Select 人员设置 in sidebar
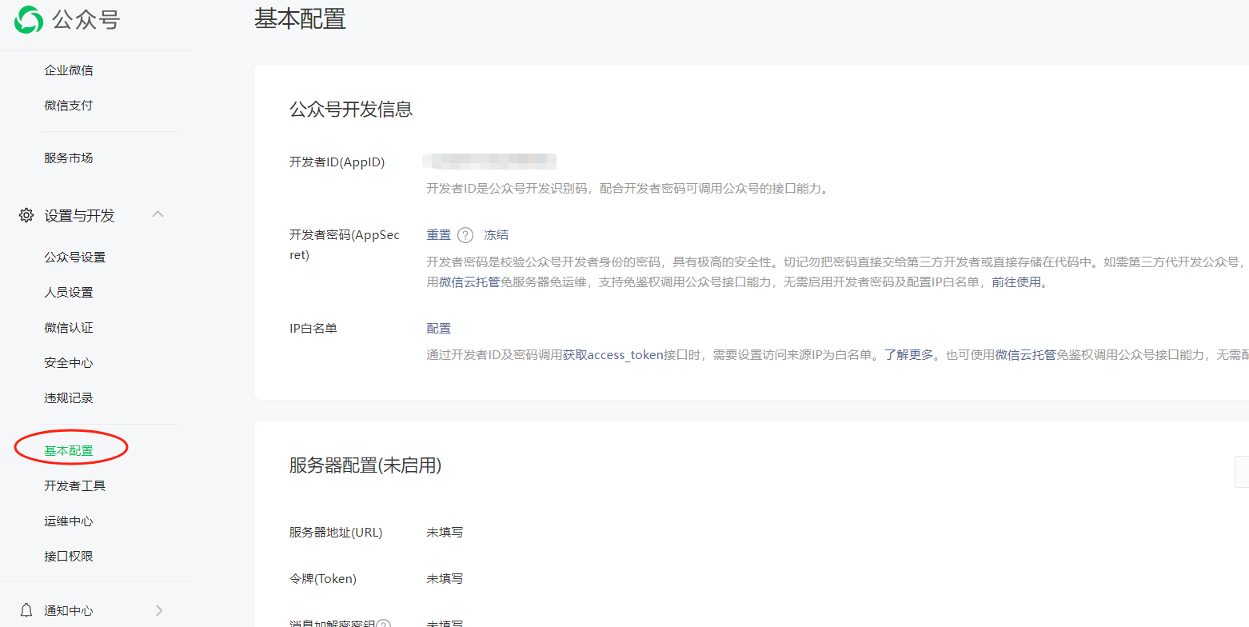Image resolution: width=1249 pixels, height=627 pixels. pyautogui.click(x=69, y=293)
